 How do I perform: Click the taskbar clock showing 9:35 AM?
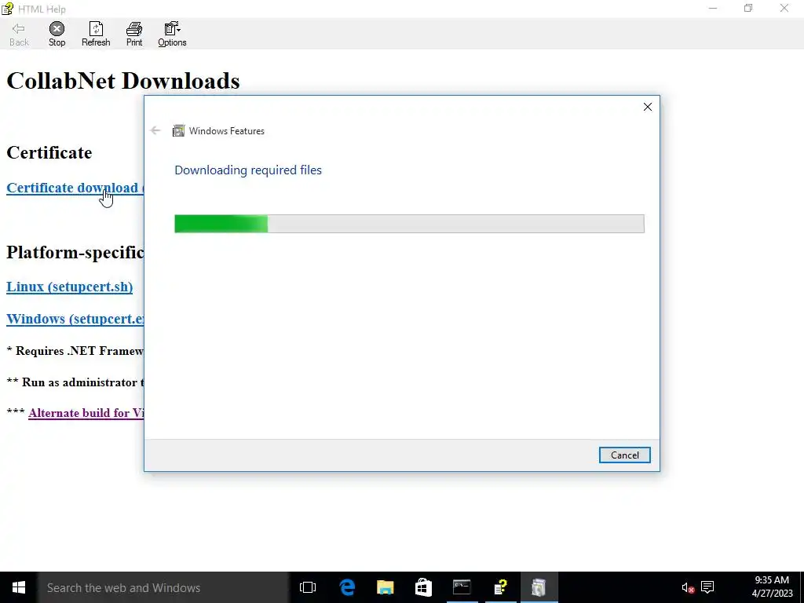(773, 587)
